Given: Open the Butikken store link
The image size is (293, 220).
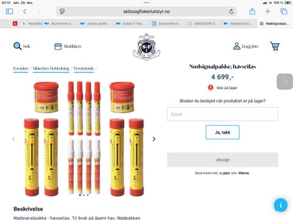Looking at the screenshot, I should pyautogui.click(x=68, y=46).
